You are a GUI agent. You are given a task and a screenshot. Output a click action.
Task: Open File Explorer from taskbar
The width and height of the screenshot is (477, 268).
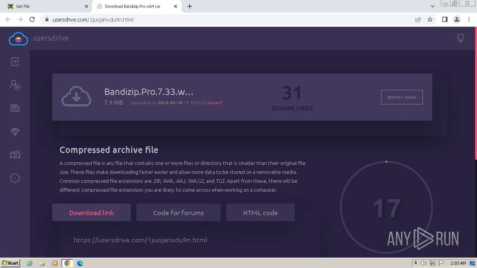click(x=42, y=263)
